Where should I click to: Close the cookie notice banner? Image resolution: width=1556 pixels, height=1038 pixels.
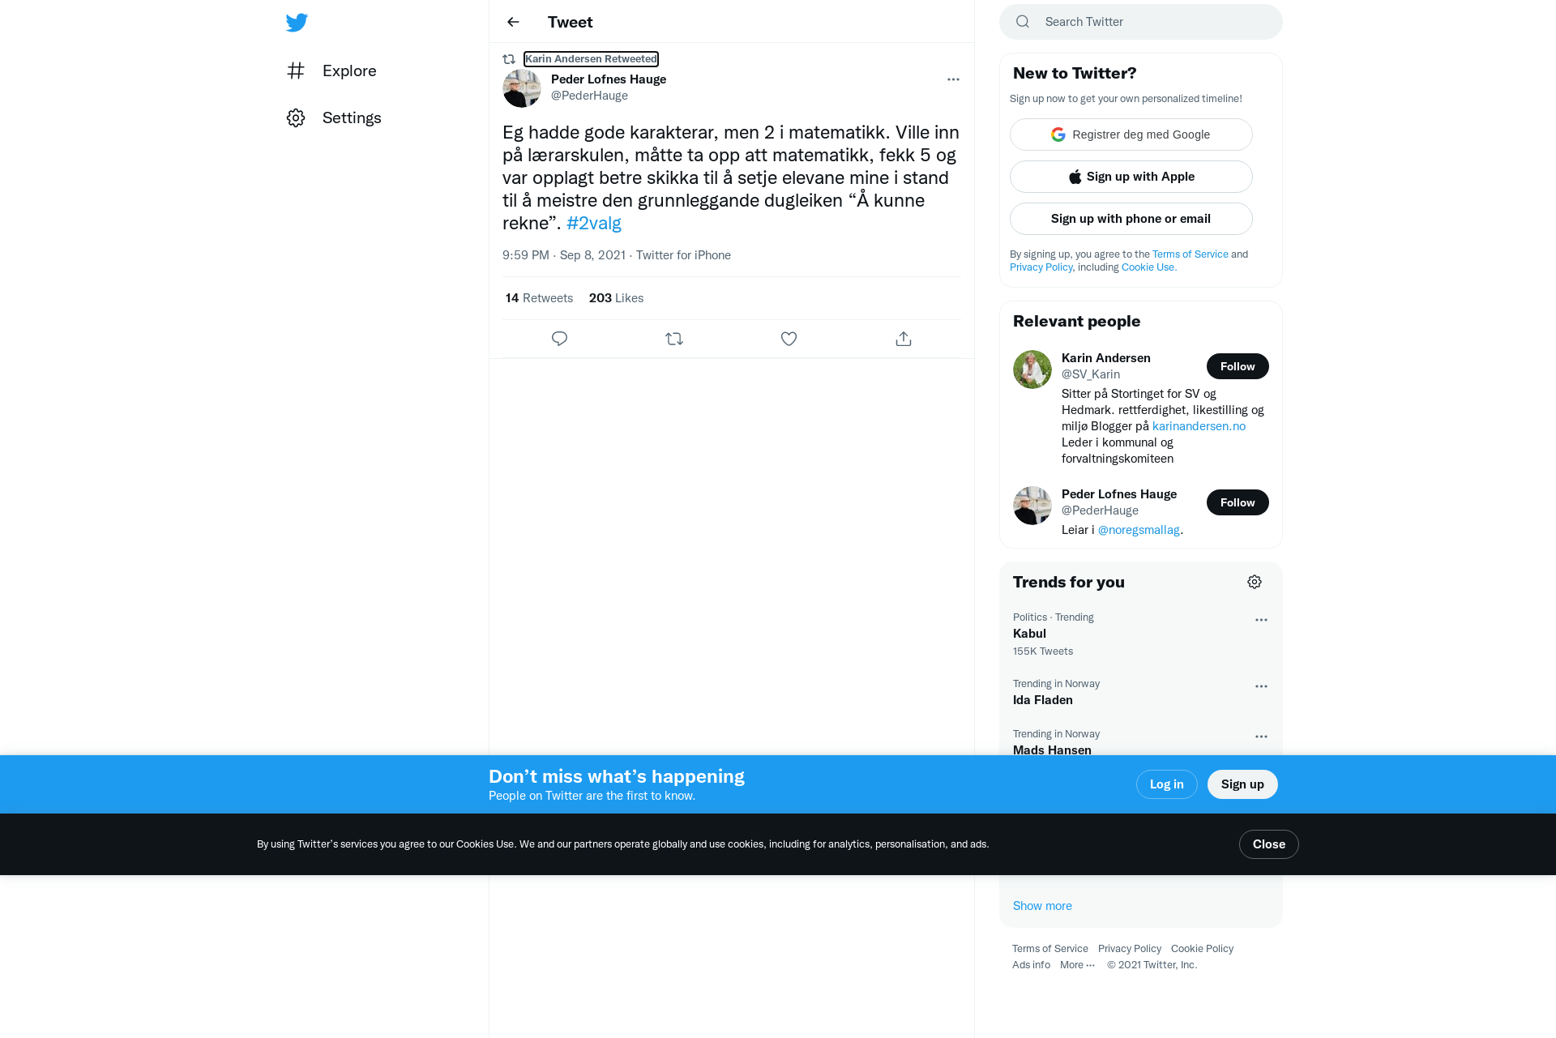point(1268,844)
